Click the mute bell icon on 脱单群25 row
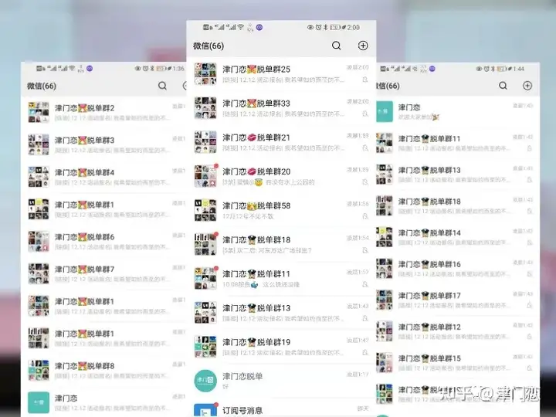 (364, 80)
